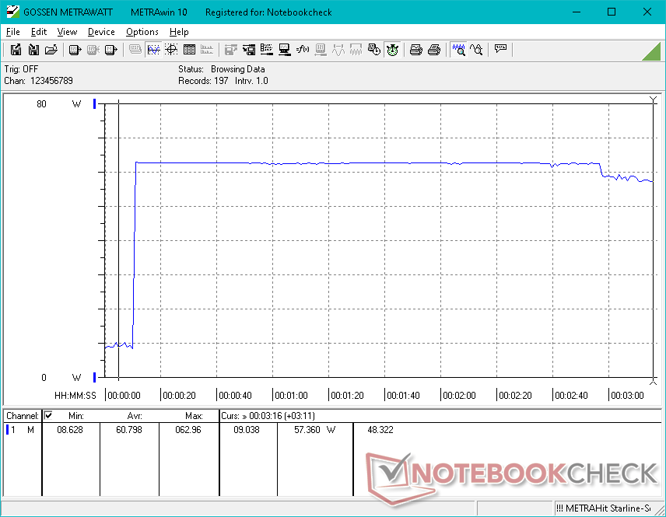Image resolution: width=666 pixels, height=517 pixels.
Task: Click the greyed bar chart view icon
Action: point(207,50)
